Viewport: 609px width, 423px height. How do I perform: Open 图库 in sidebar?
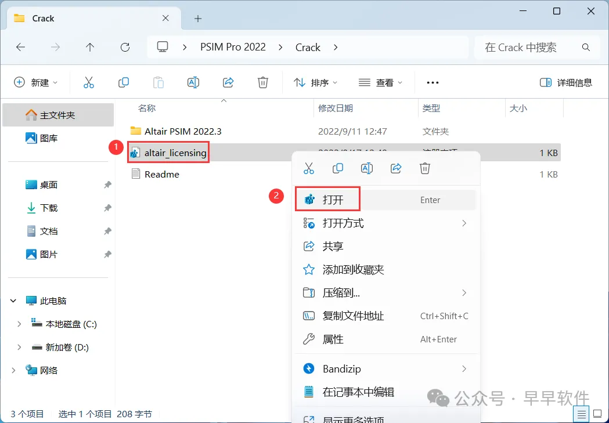[58, 138]
